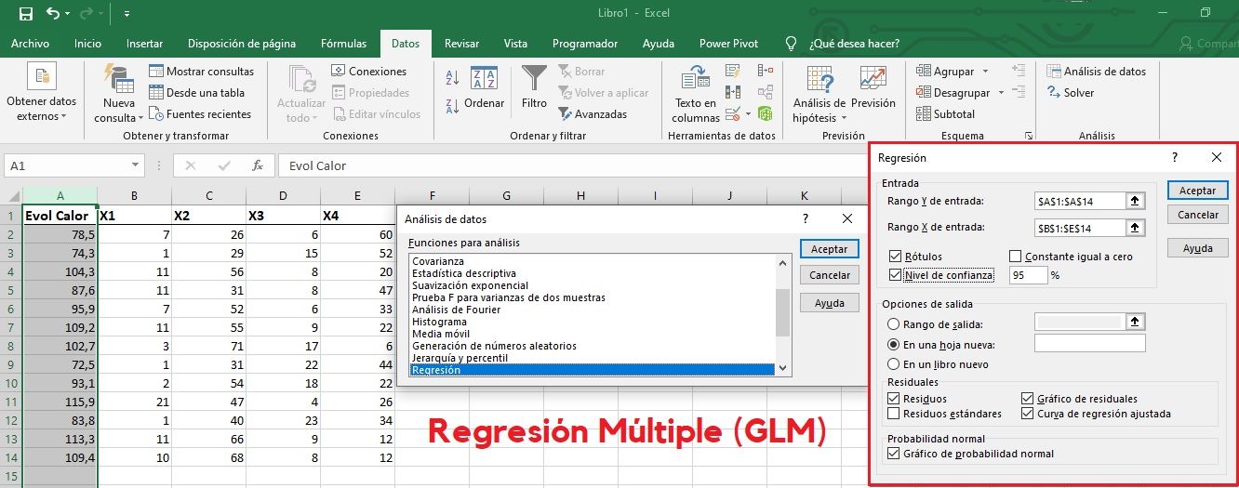Click Ayuda in Regresión dialog
The height and width of the screenshot is (488, 1239).
tap(1197, 249)
